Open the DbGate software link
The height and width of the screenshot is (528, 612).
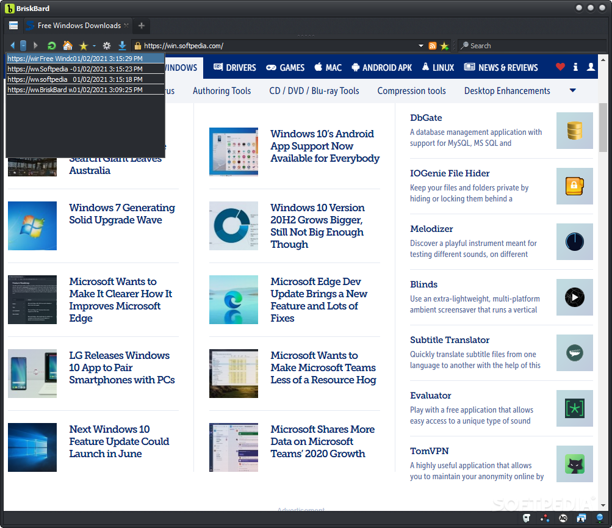(x=426, y=118)
